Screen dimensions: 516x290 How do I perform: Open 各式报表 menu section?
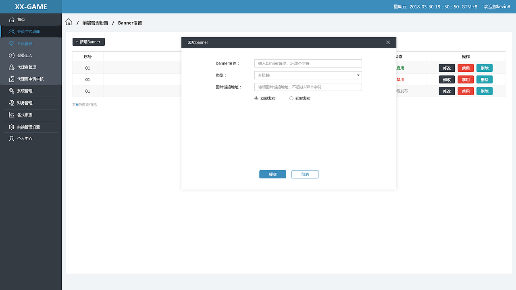click(x=31, y=115)
